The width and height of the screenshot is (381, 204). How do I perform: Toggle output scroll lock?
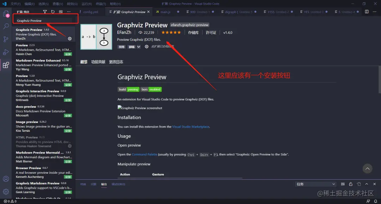point(351,184)
